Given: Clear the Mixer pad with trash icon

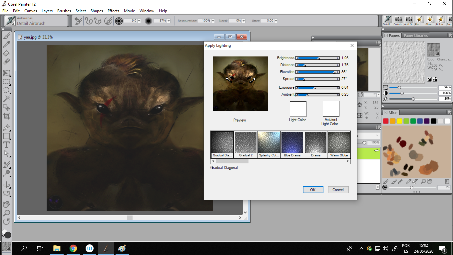Looking at the screenshot, I should [x=447, y=181].
